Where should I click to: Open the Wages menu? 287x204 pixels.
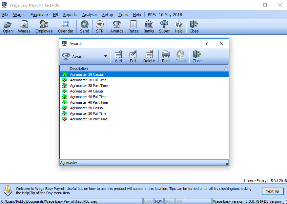tap(19, 15)
